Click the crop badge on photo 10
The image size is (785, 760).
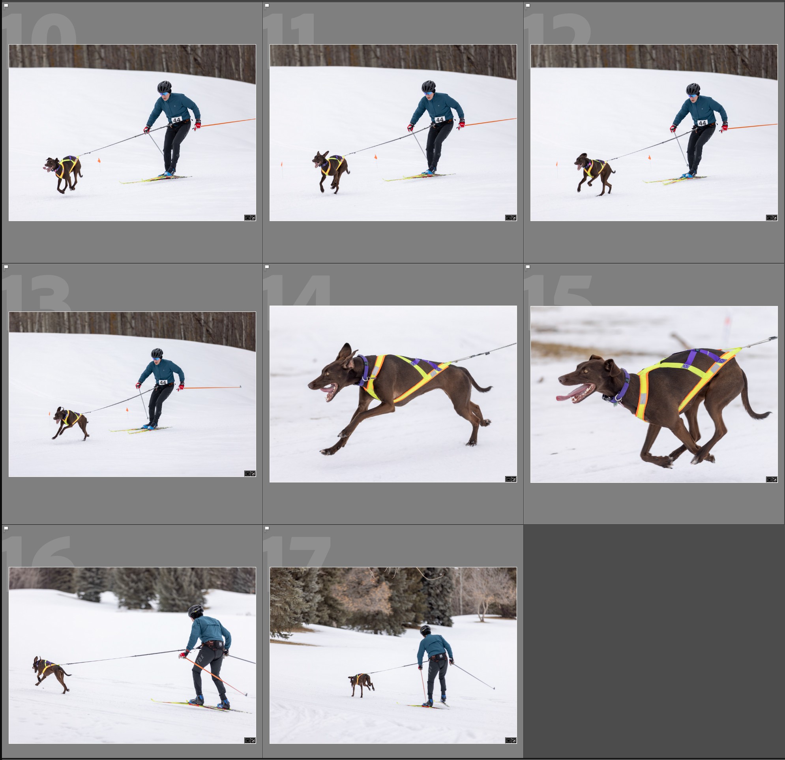tap(247, 218)
